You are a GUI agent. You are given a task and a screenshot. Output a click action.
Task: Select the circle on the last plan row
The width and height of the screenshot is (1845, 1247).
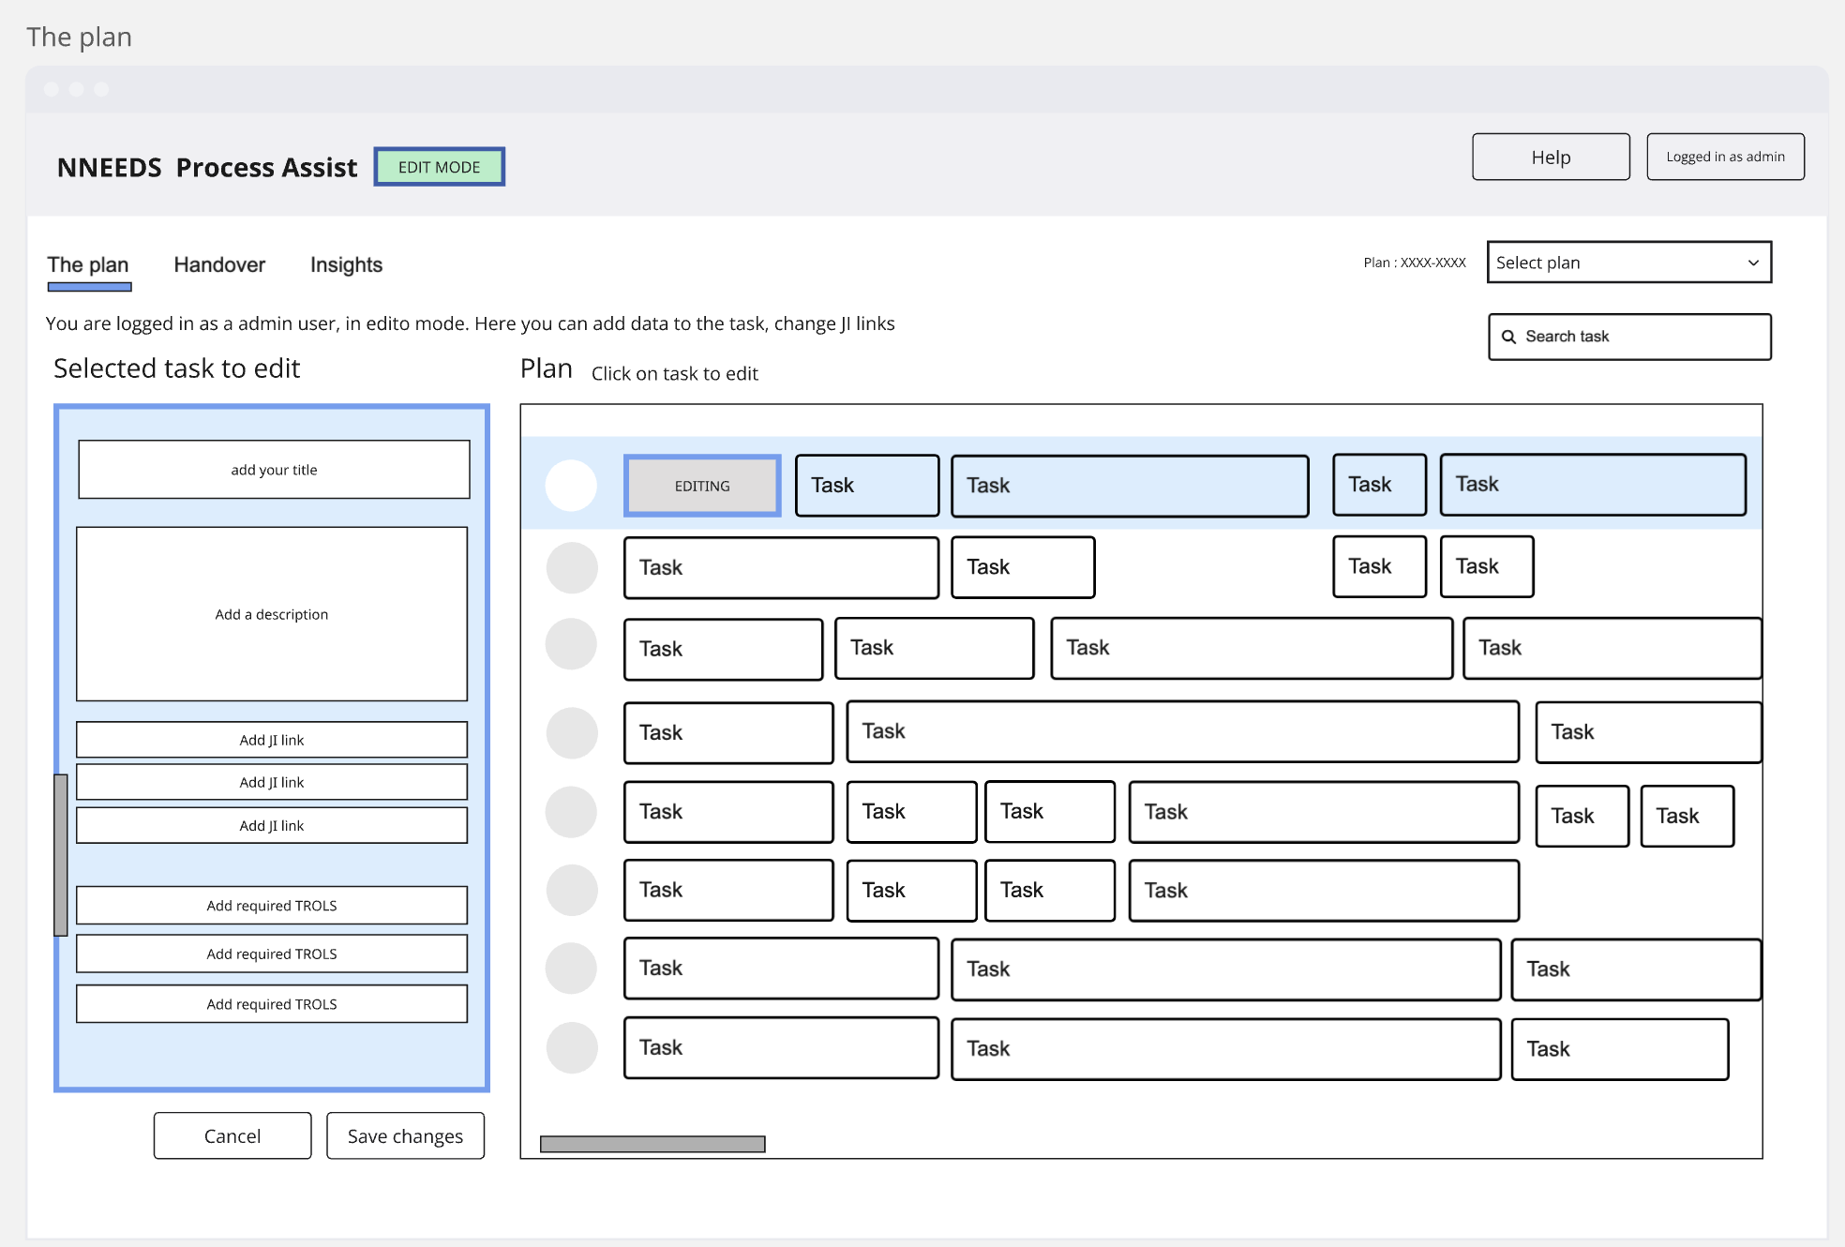572,1048
